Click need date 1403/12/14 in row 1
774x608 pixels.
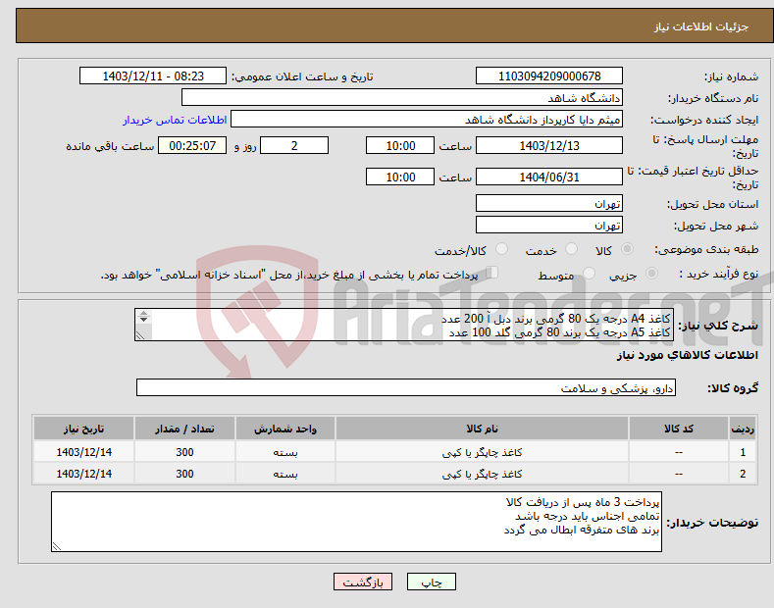click(x=84, y=452)
